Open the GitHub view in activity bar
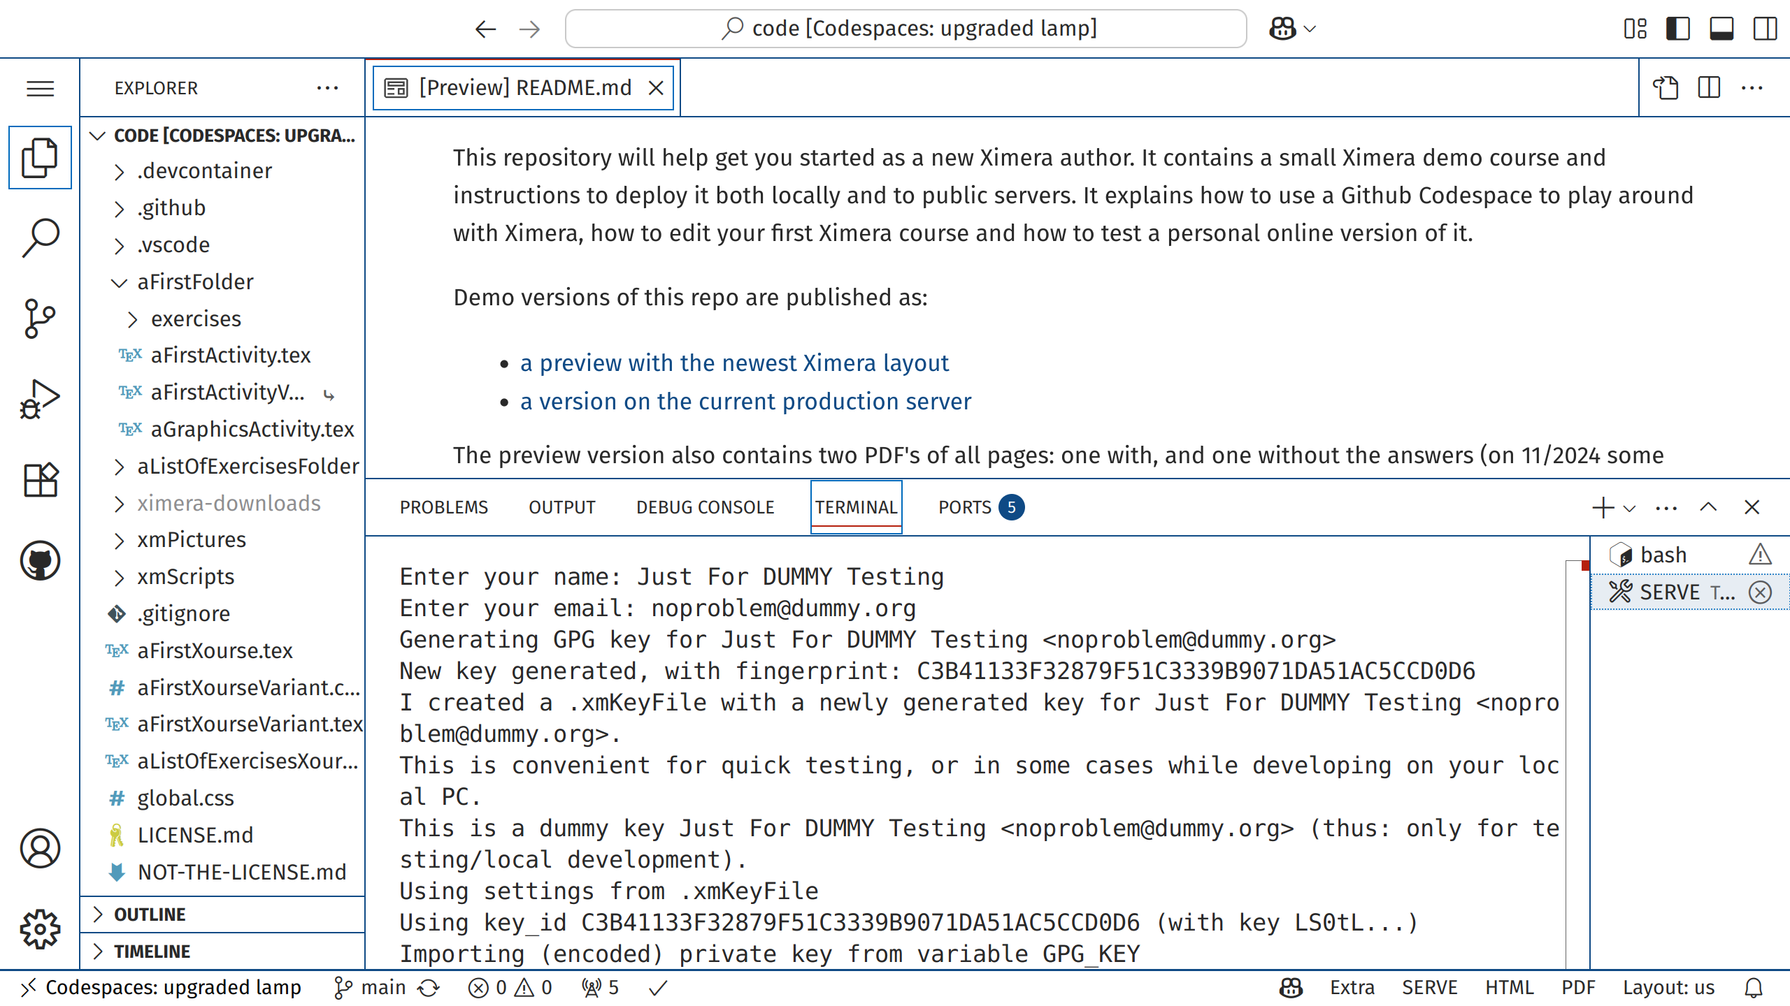The image size is (1790, 1006). tap(40, 560)
